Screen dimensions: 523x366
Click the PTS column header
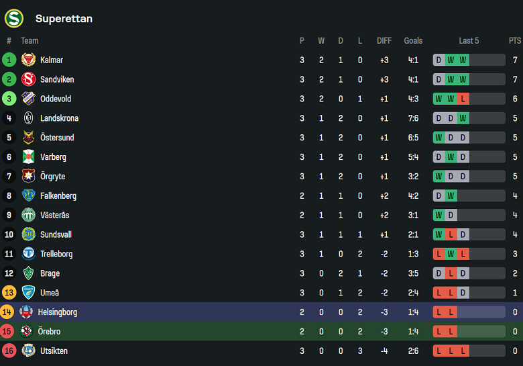coord(514,41)
